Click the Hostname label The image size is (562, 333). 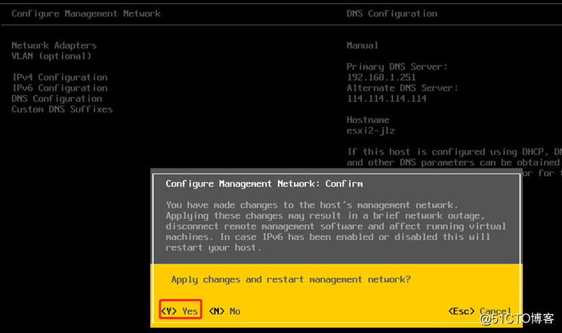click(x=368, y=120)
